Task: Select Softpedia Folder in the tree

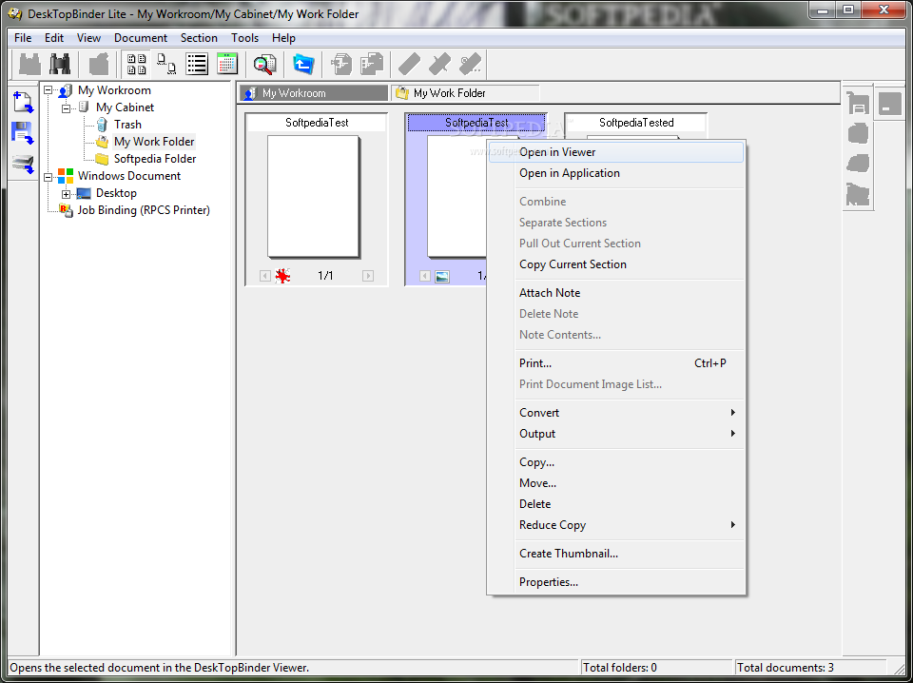Action: [x=155, y=159]
